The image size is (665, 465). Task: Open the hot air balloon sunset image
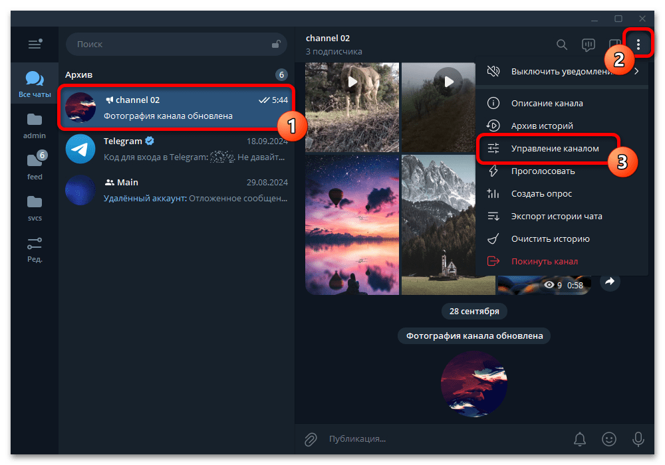click(x=352, y=225)
